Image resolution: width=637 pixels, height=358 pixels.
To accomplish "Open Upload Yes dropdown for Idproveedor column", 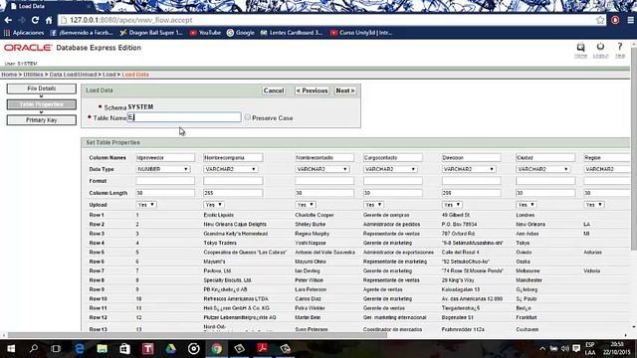I will [146, 205].
